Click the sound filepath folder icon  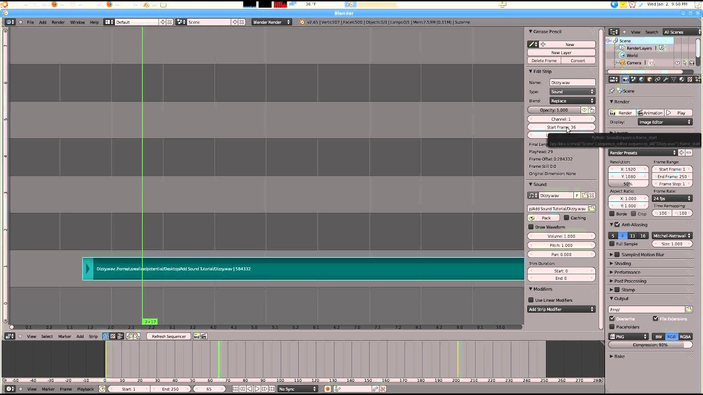[592, 208]
